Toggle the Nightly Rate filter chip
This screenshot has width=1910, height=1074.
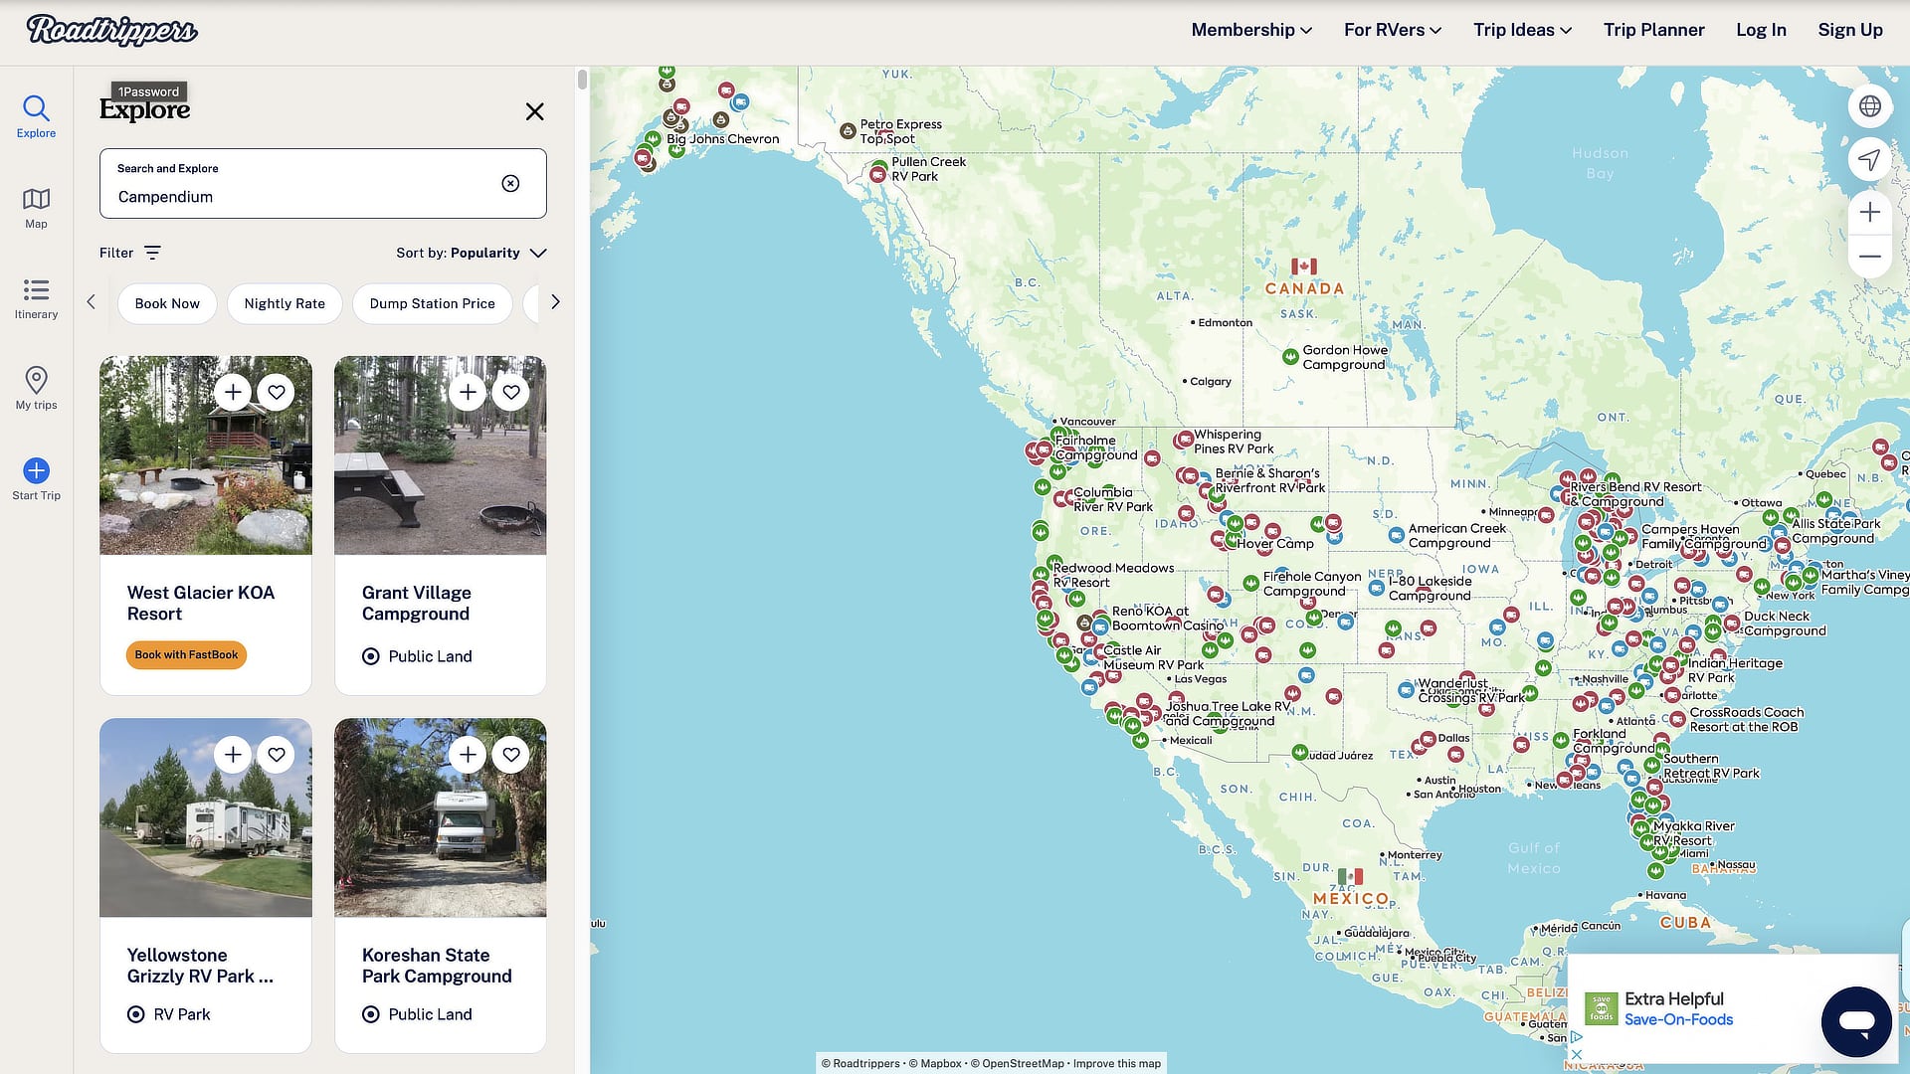[285, 303]
